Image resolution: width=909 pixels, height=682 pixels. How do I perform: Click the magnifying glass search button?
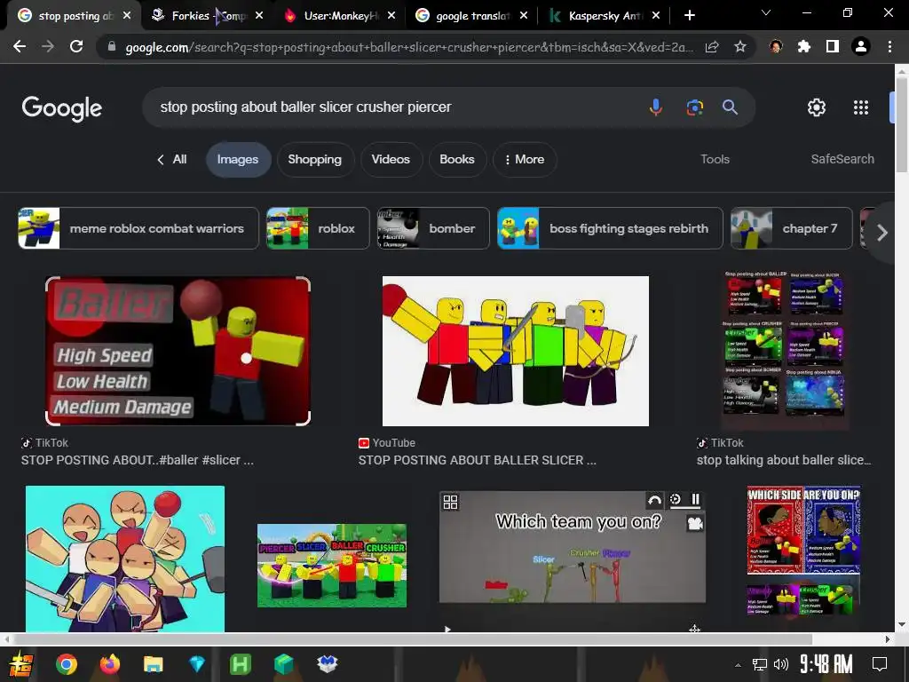(730, 107)
